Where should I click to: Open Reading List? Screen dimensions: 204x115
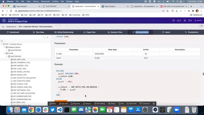[196, 15]
